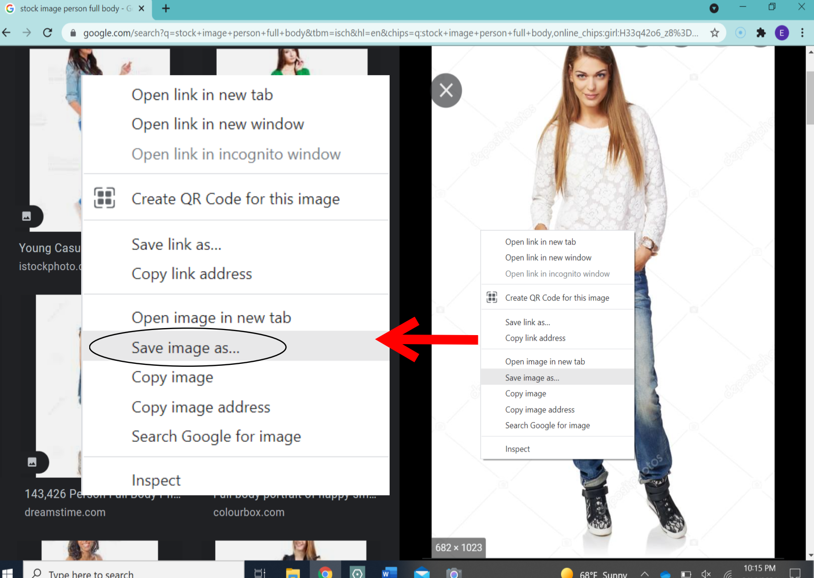Open the colourbox.com source link
Screen dimensions: 814x578
point(248,512)
